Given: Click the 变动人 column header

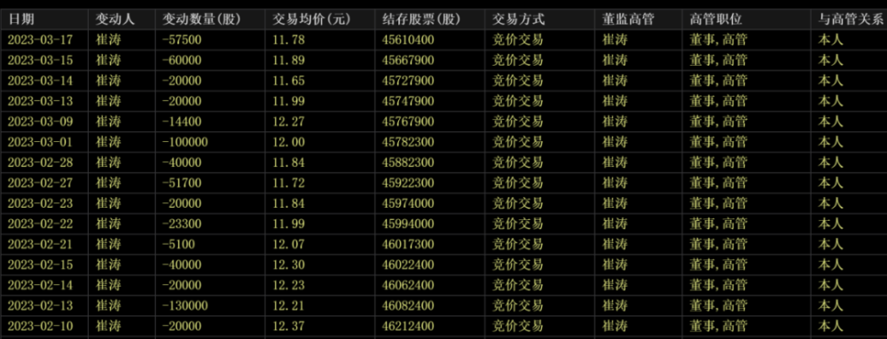Looking at the screenshot, I should point(122,20).
